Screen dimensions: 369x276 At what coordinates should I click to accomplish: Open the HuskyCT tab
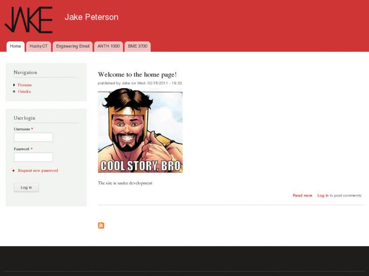point(39,46)
